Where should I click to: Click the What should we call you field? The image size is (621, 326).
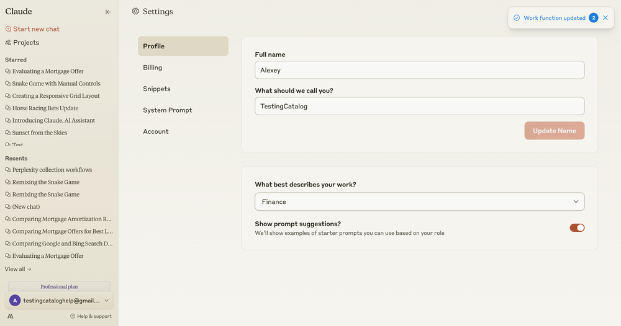click(419, 106)
